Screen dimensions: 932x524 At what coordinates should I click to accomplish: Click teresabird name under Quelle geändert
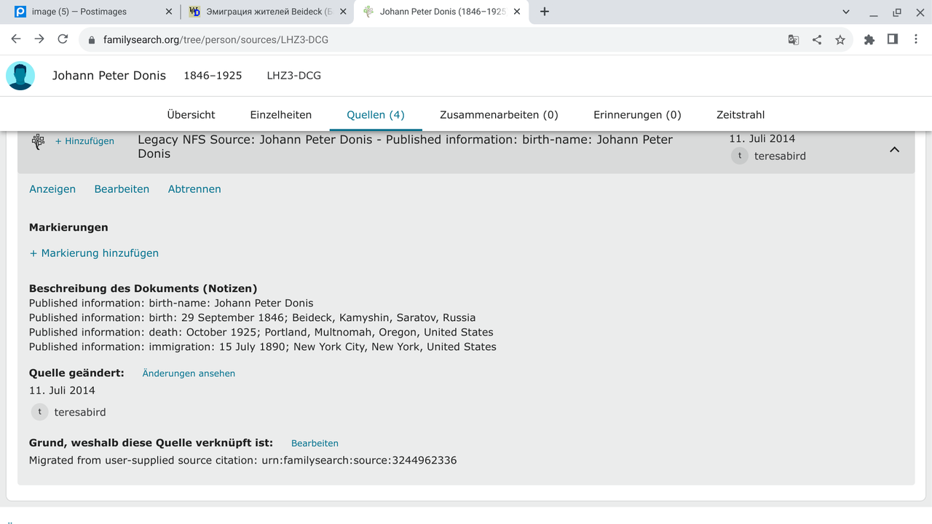pos(80,412)
